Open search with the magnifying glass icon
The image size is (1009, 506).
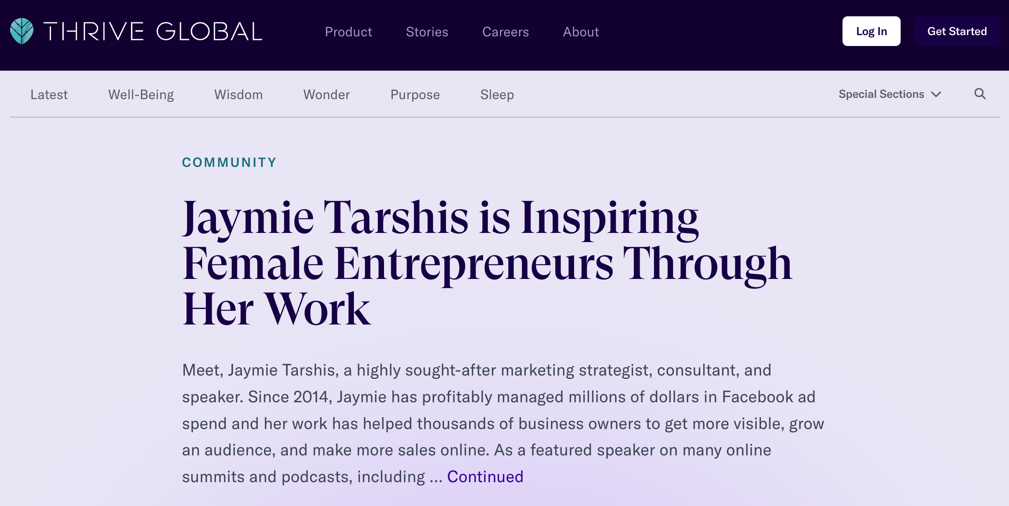[x=980, y=94]
